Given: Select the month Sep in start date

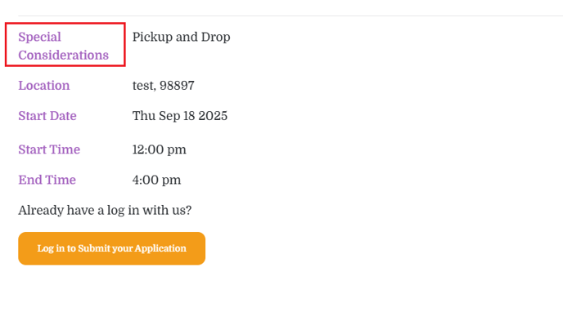Looking at the screenshot, I should click(169, 117).
